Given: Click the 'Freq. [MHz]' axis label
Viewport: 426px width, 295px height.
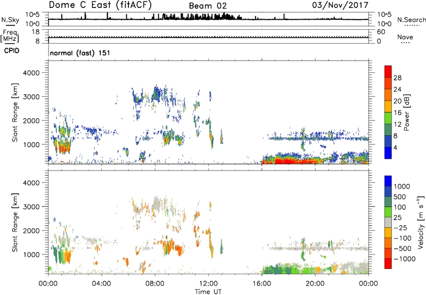Looking at the screenshot, I should pos(10,36).
